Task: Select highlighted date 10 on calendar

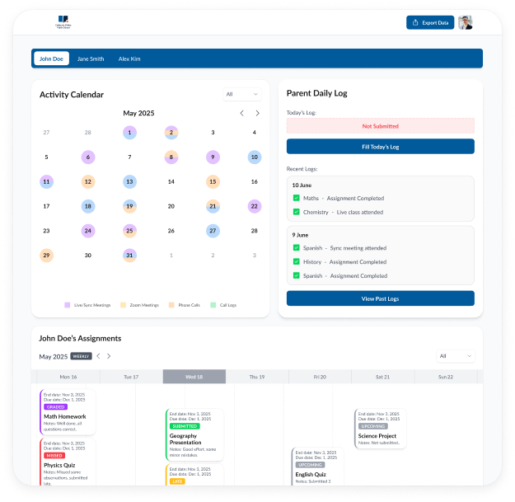Action: tap(255, 157)
